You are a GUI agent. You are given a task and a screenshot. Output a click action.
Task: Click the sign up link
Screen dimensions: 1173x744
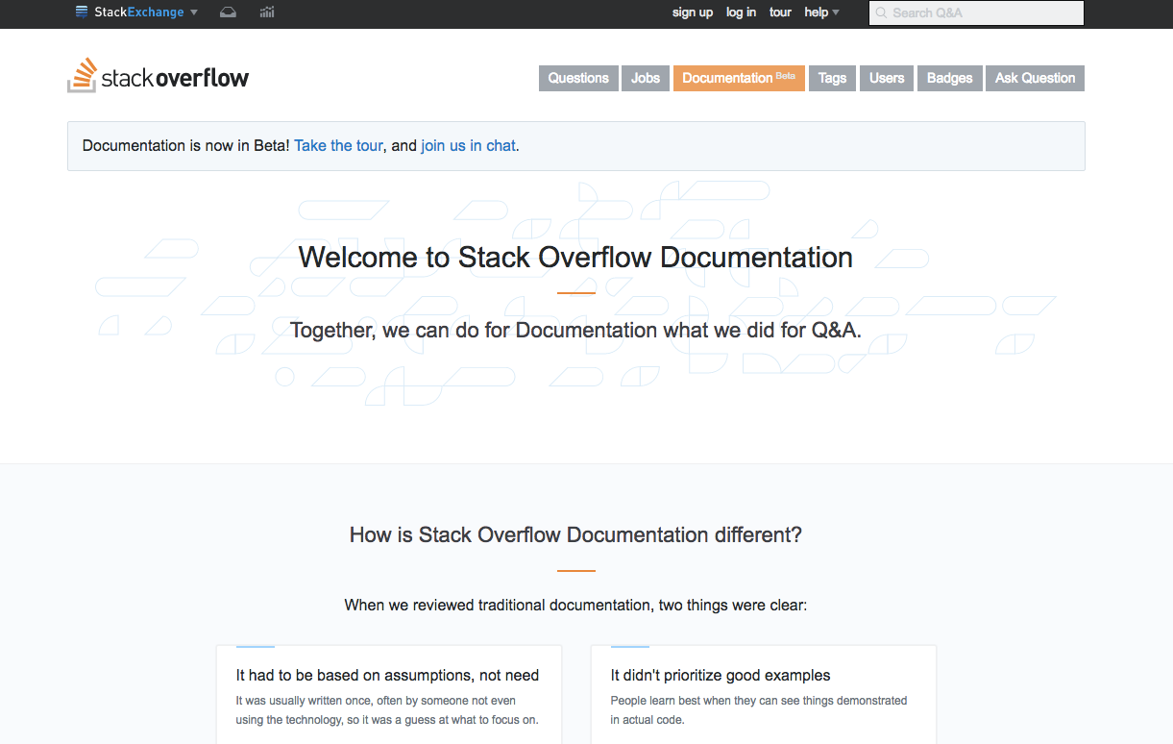tap(693, 12)
